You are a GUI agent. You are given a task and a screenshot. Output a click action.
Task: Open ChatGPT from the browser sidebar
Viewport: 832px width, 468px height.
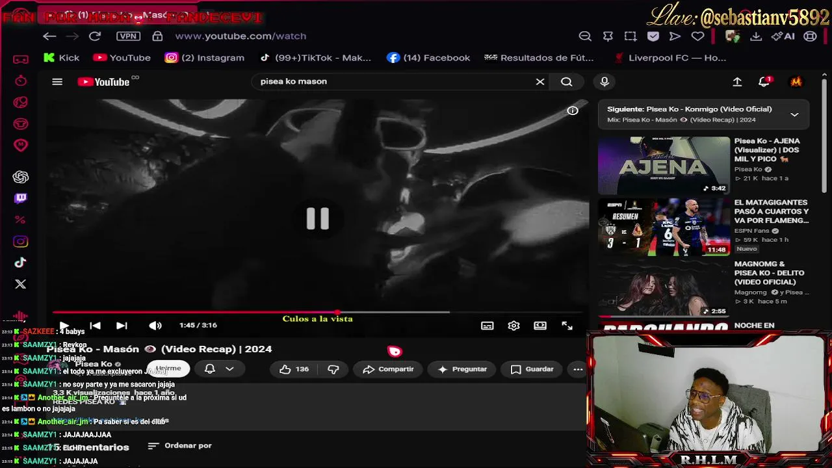[x=21, y=177]
